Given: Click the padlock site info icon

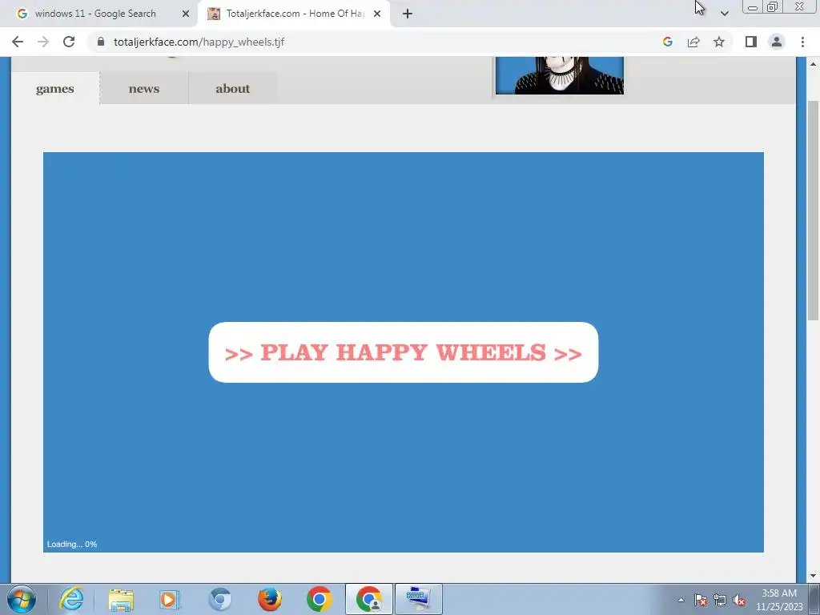Looking at the screenshot, I should pos(101,42).
